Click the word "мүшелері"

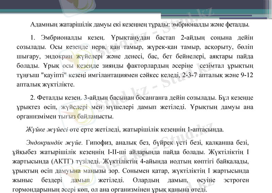(120, 107)
